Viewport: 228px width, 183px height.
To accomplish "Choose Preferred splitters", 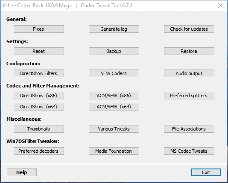I will 189,96.
